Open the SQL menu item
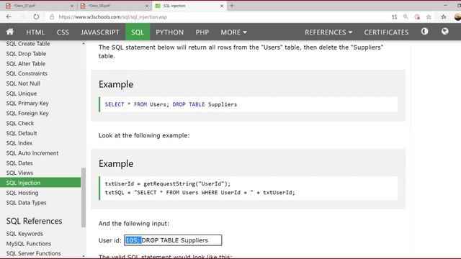461x259 pixels. tap(138, 32)
